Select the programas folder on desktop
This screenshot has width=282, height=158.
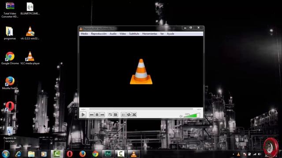click(10, 33)
